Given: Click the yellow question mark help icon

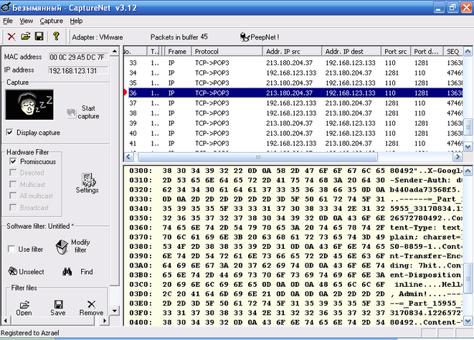Looking at the screenshot, I should click(x=56, y=37).
